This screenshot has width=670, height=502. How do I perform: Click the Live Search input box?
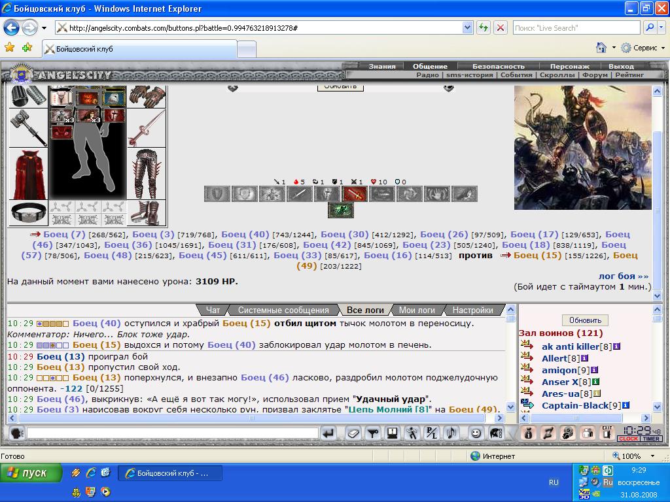coord(576,28)
